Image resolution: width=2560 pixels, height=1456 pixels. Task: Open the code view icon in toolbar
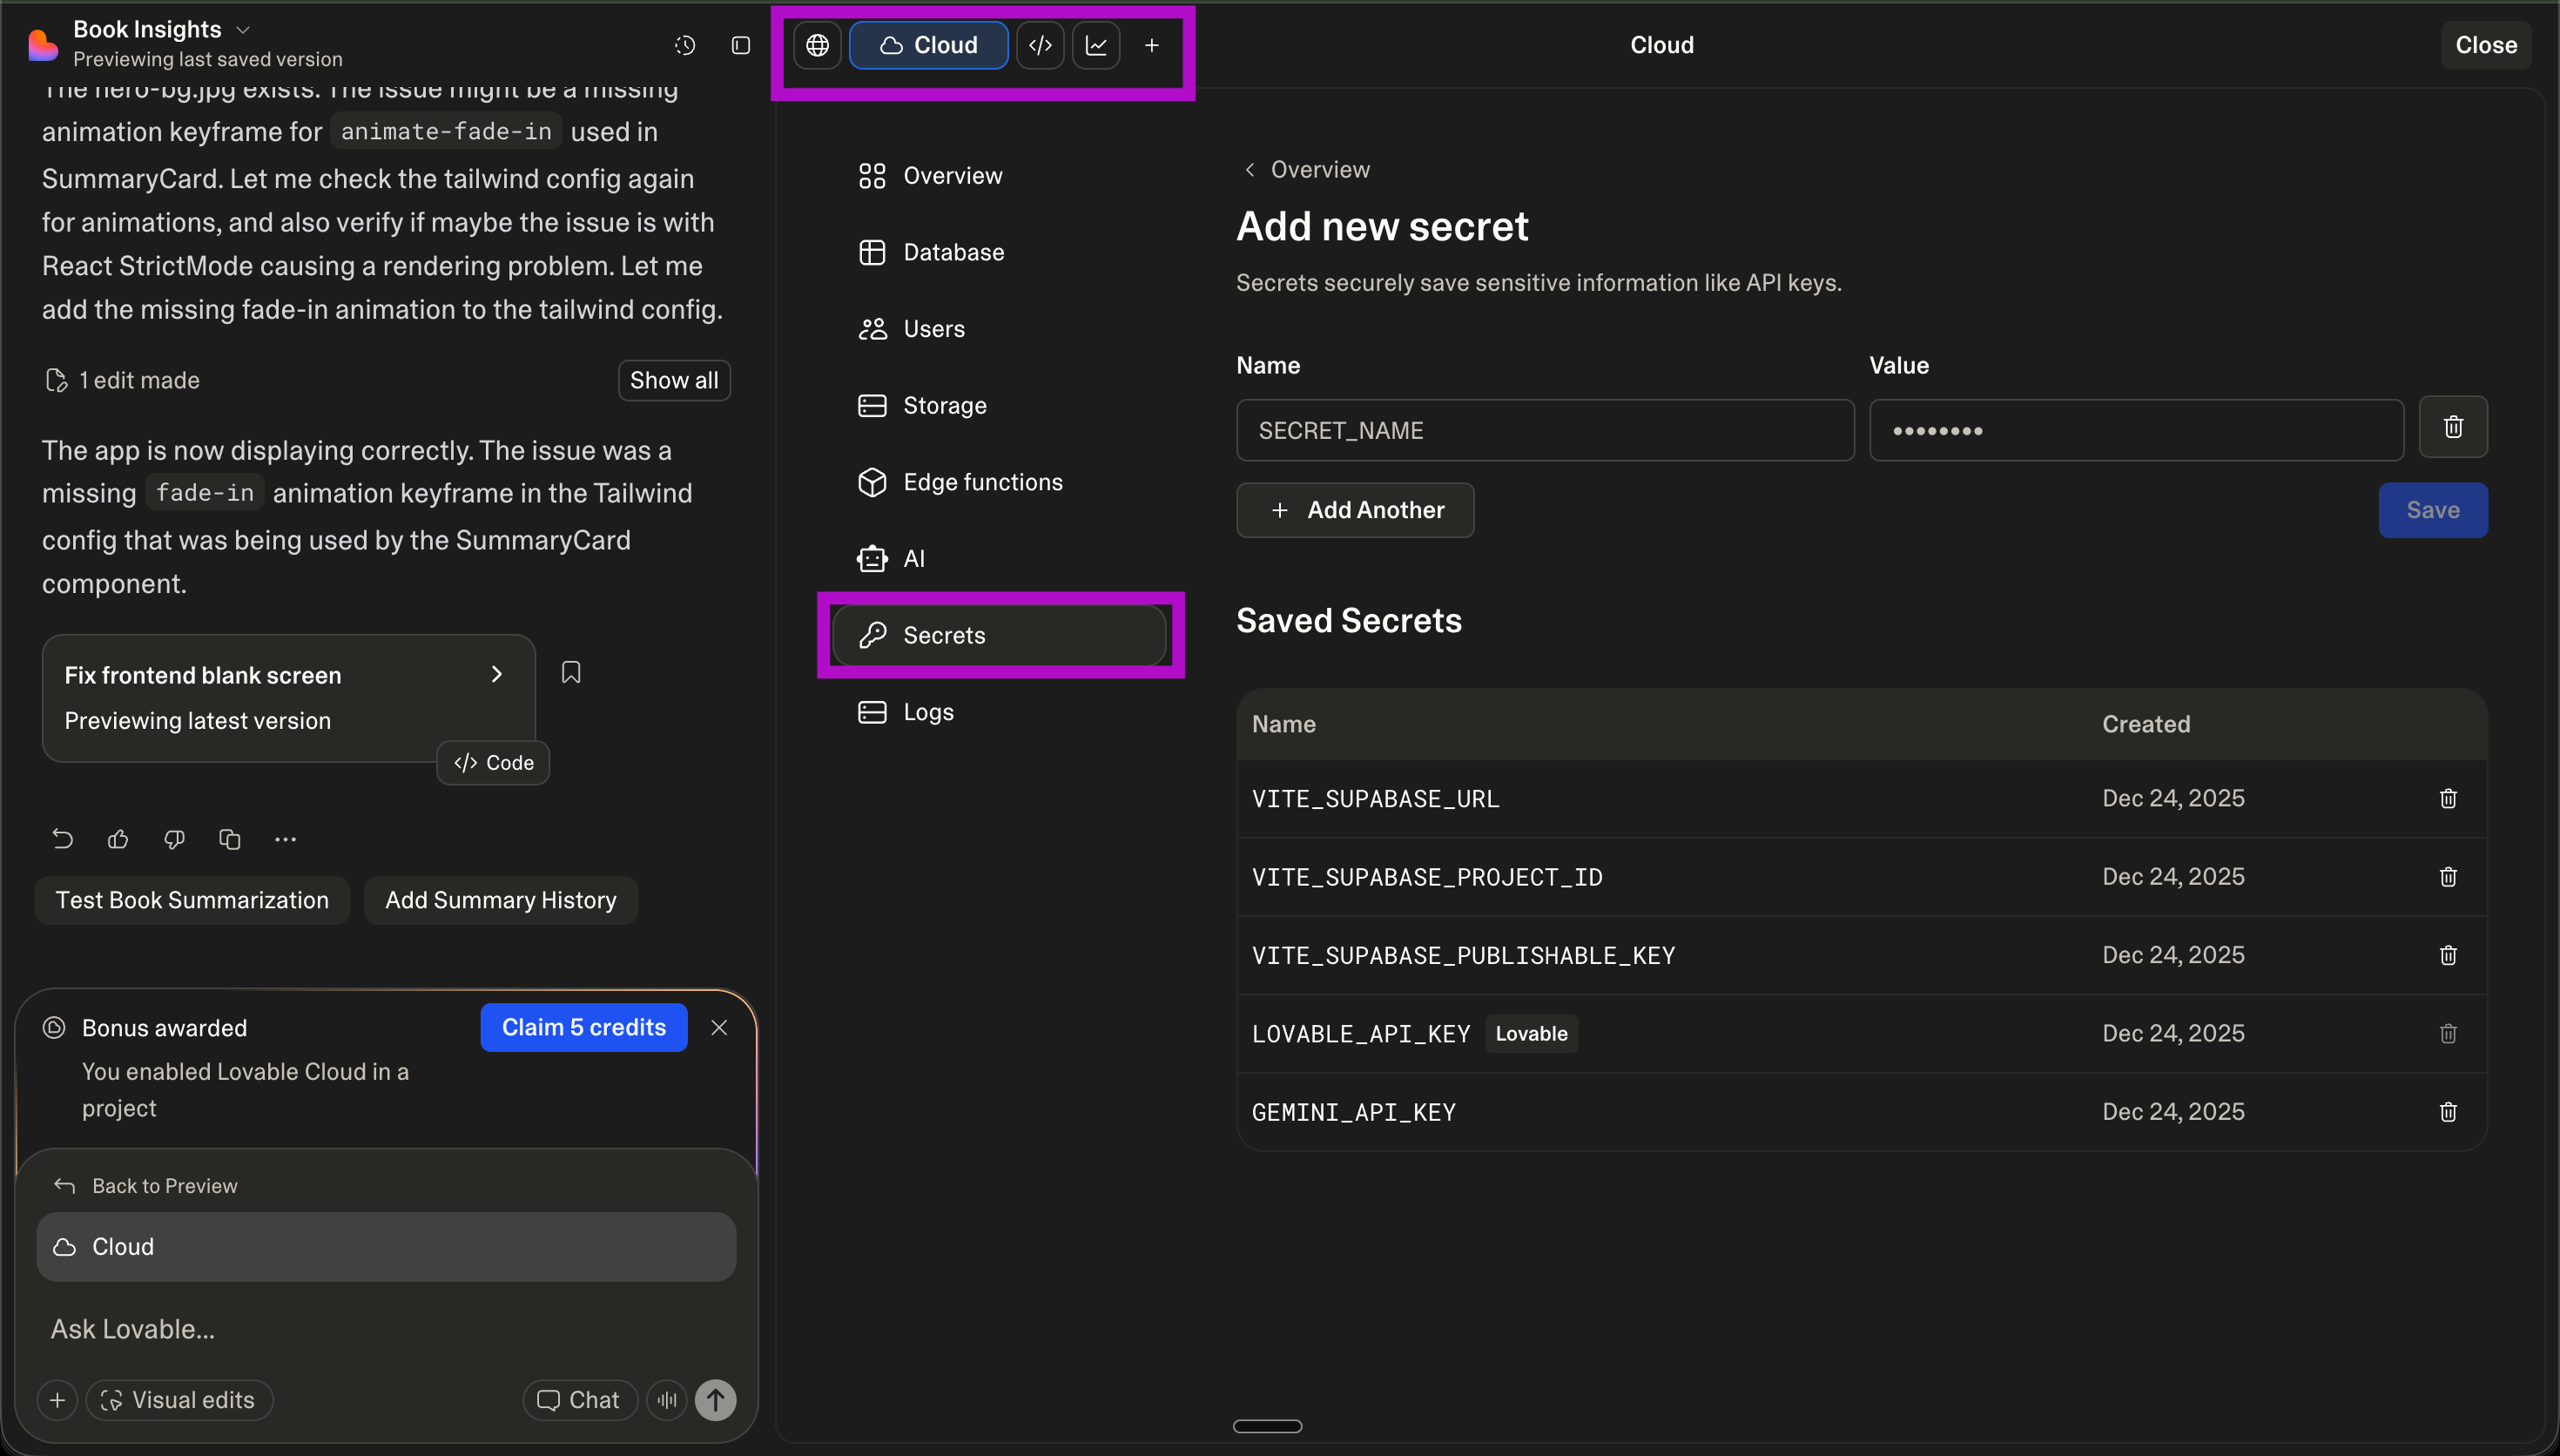1040,45
